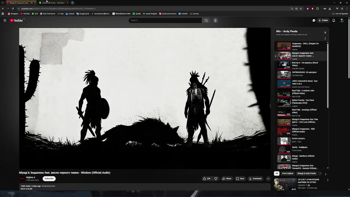Screen dimensions: 350x197
Task: Select the Miyagi & Эндшпиль browser tab
Action: [x=19, y=3]
